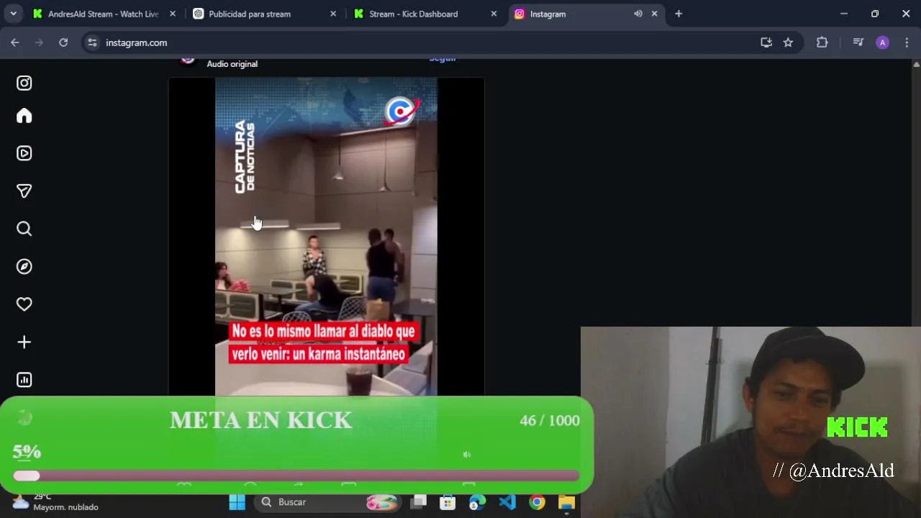The width and height of the screenshot is (921, 518).
Task: Open Google Chrome from taskbar
Action: (537, 502)
